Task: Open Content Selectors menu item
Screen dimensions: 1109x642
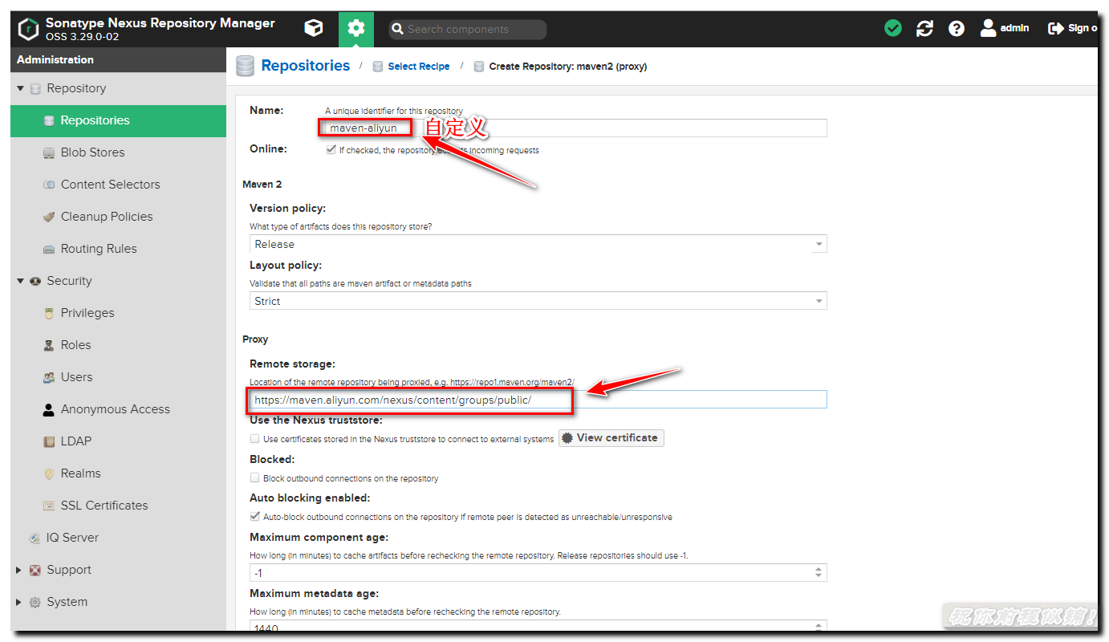Action: [x=118, y=185]
